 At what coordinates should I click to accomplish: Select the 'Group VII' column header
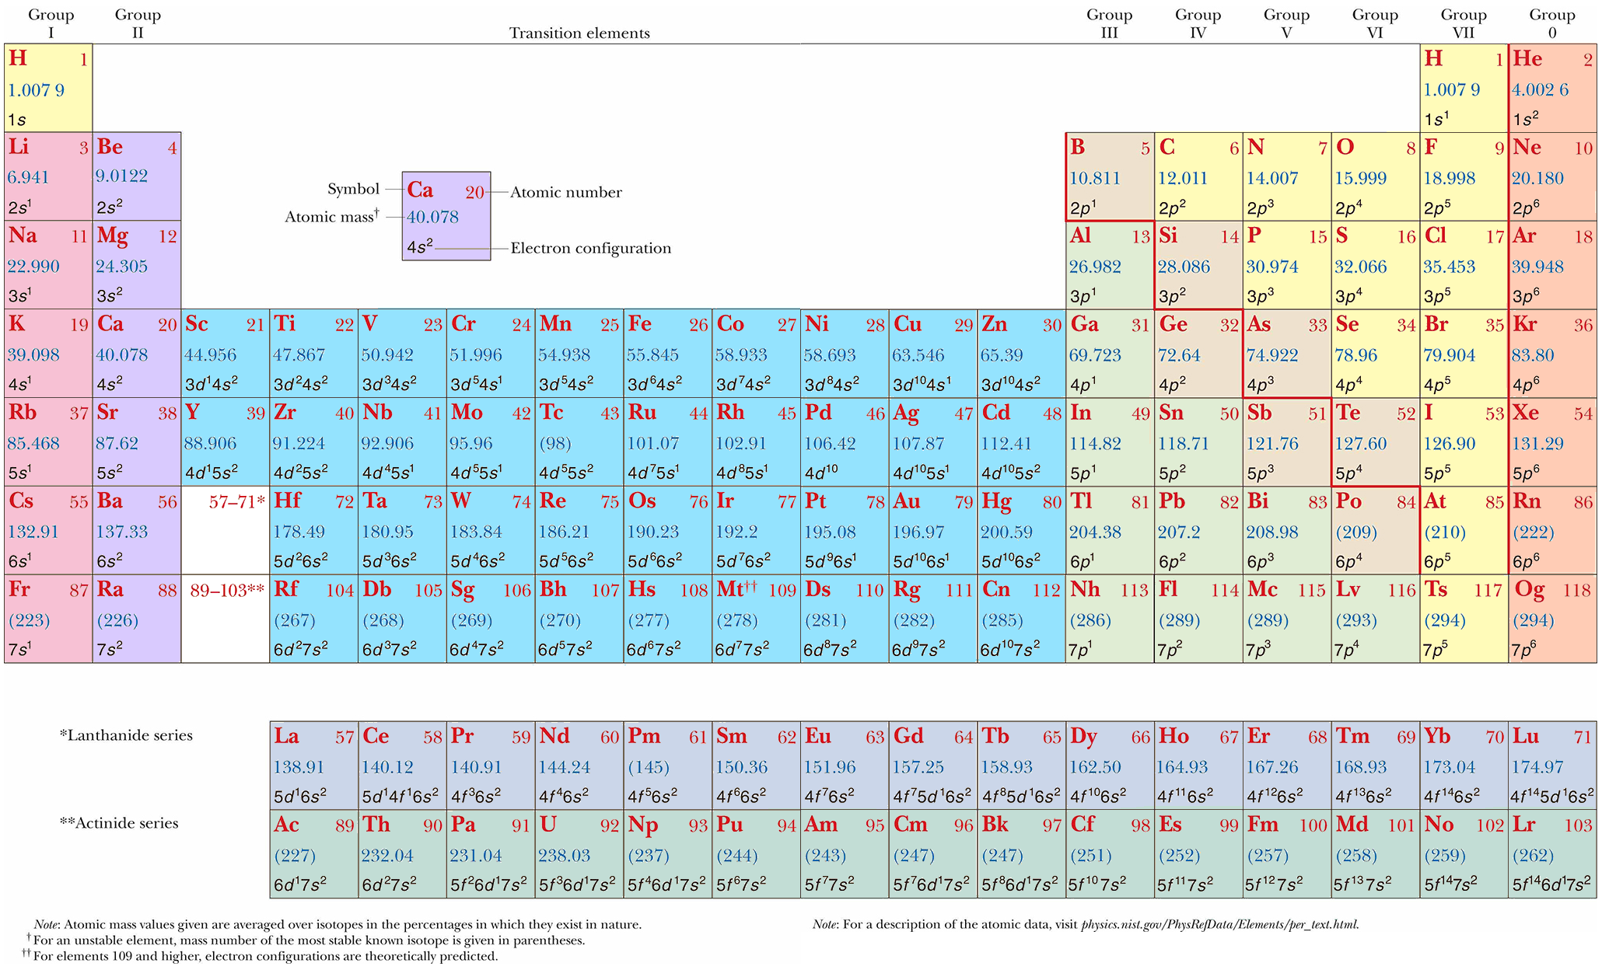tap(1464, 24)
